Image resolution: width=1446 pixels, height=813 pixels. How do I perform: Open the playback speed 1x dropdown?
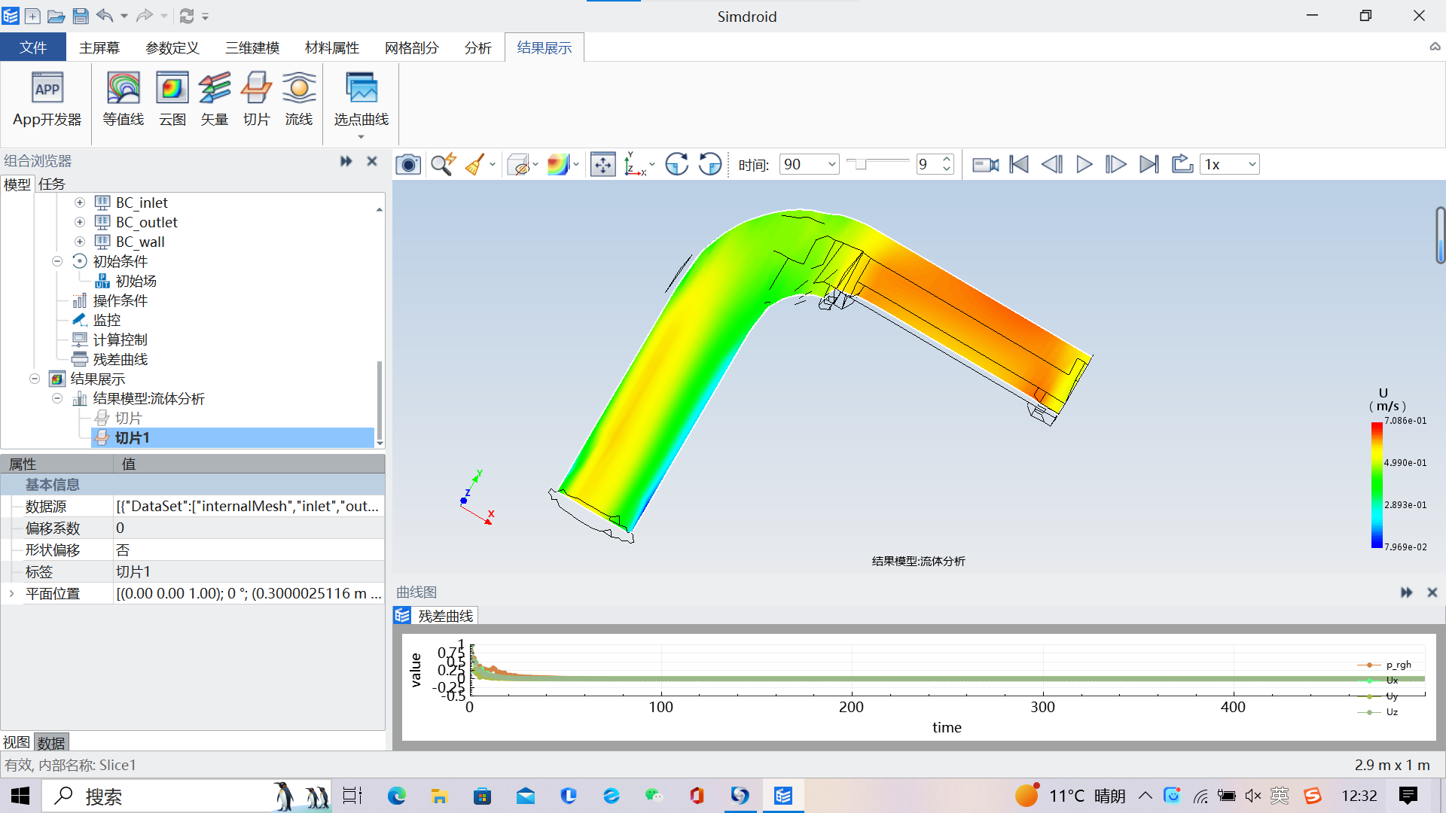tap(1230, 164)
